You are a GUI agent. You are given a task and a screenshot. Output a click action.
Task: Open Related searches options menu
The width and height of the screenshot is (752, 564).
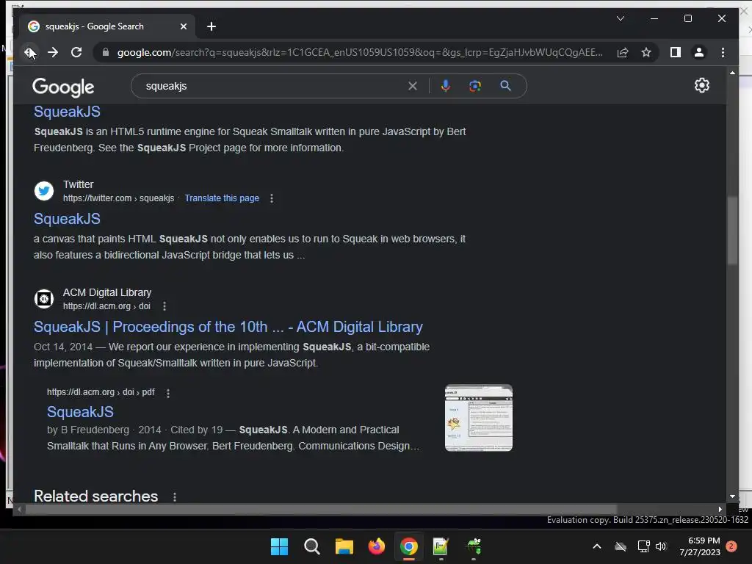(175, 497)
